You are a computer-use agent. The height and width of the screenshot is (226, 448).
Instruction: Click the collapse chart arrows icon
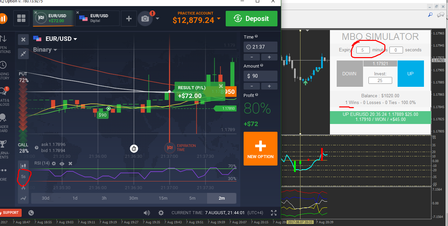click(23, 53)
